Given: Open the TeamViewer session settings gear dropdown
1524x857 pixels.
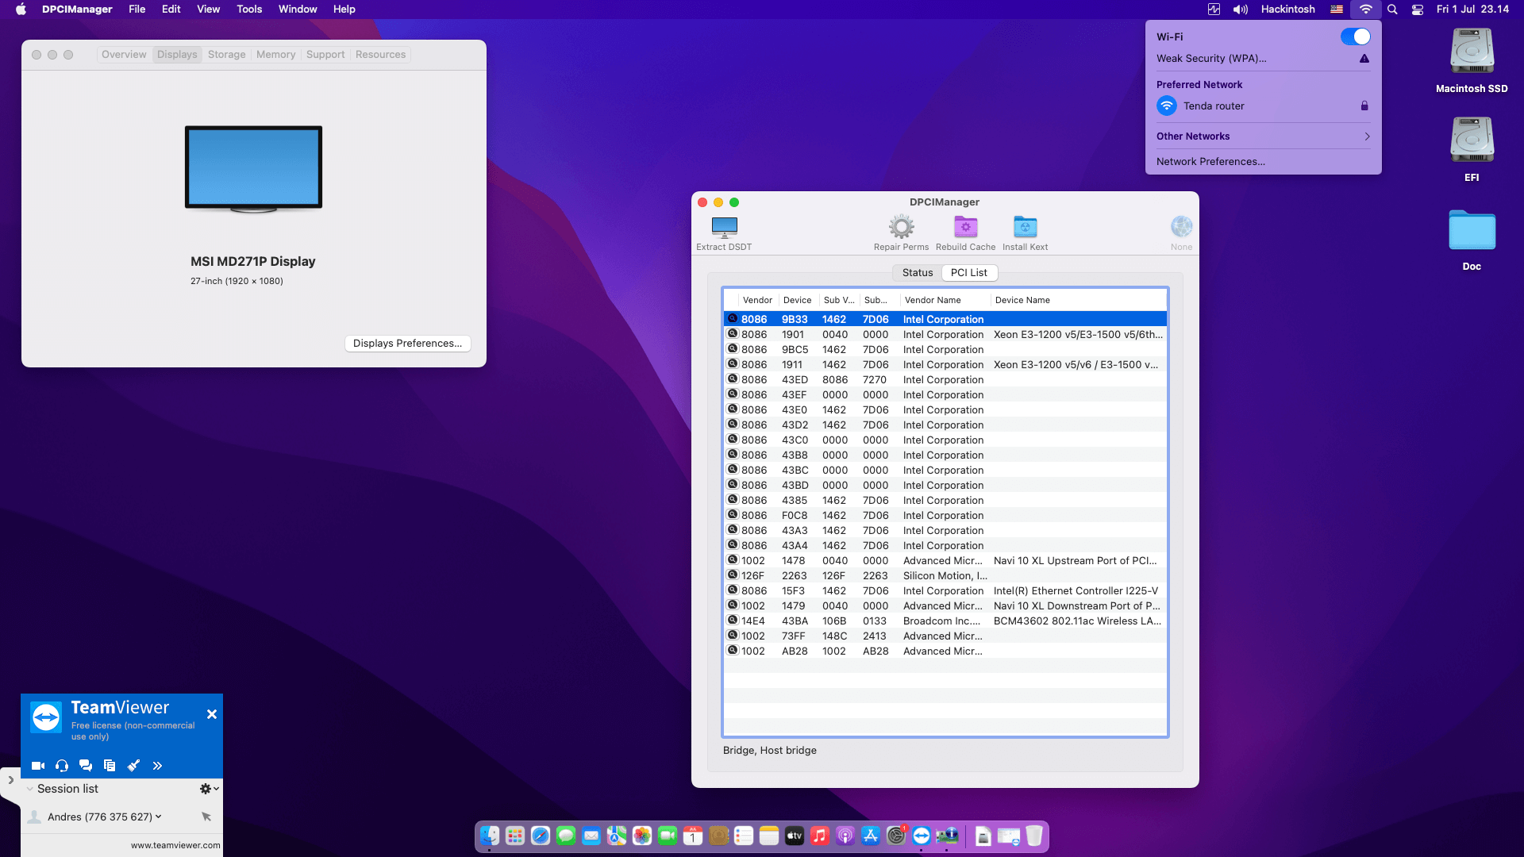Looking at the screenshot, I should pos(209,789).
